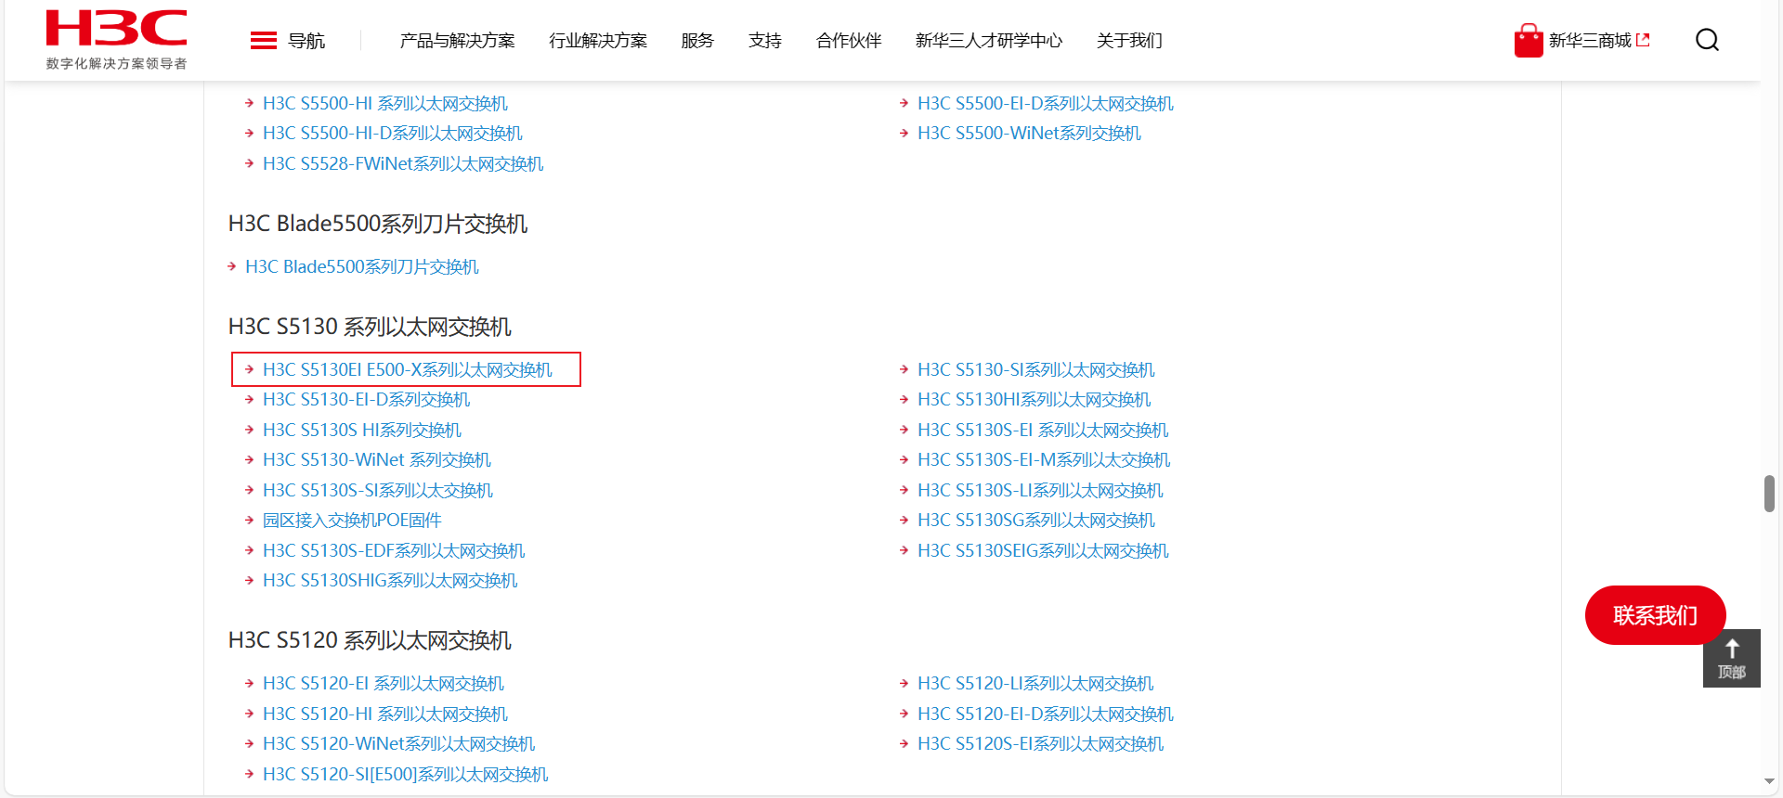Open H3C S5130-EI-D系列交换机 link
1783x798 pixels.
tap(367, 400)
